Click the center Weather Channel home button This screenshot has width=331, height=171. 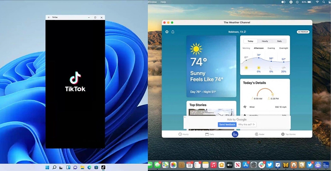coord(235,134)
